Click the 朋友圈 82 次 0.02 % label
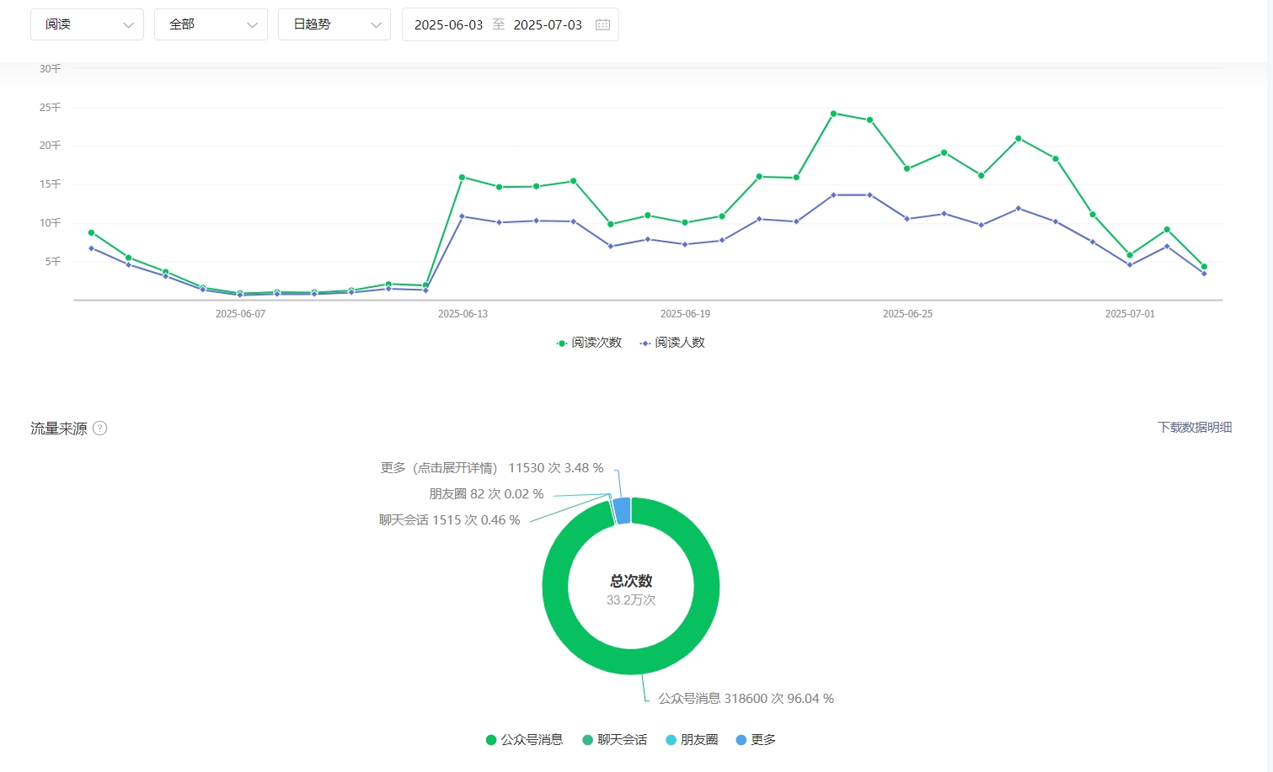 point(486,494)
